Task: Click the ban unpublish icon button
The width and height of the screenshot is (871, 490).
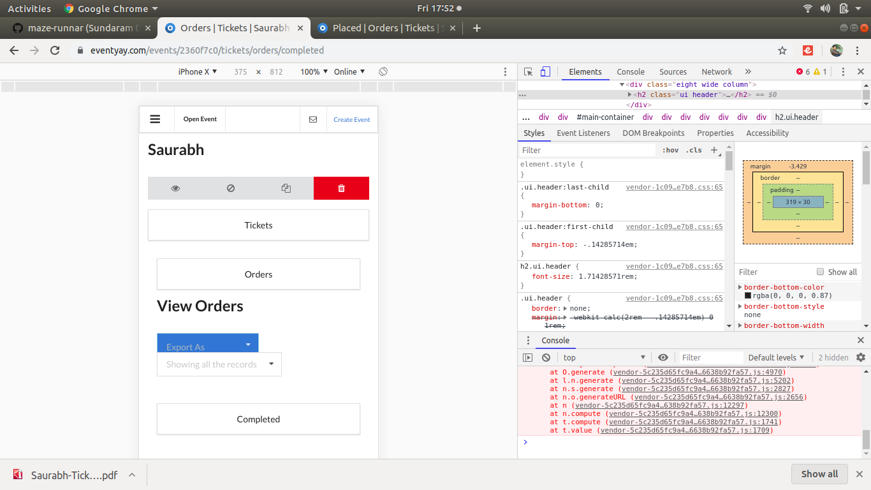Action: point(231,188)
